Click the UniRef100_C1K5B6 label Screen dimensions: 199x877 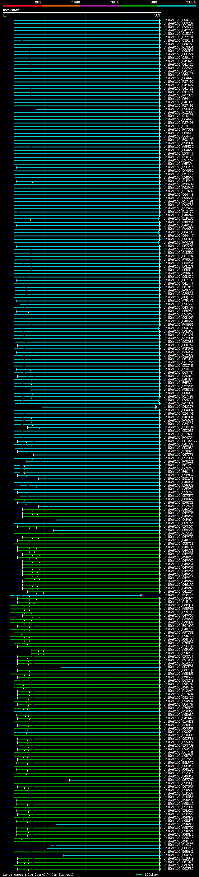click(x=178, y=797)
